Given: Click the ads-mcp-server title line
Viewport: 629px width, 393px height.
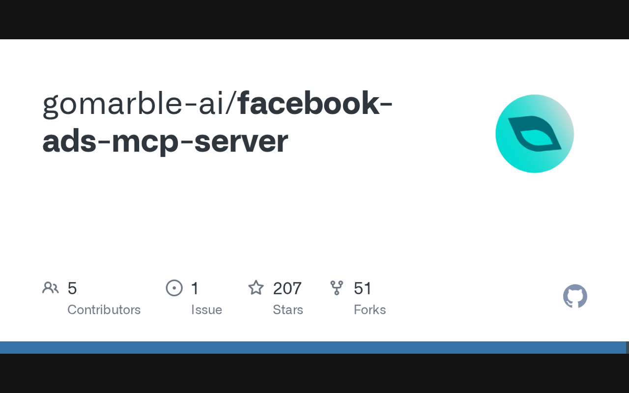Looking at the screenshot, I should coord(165,141).
